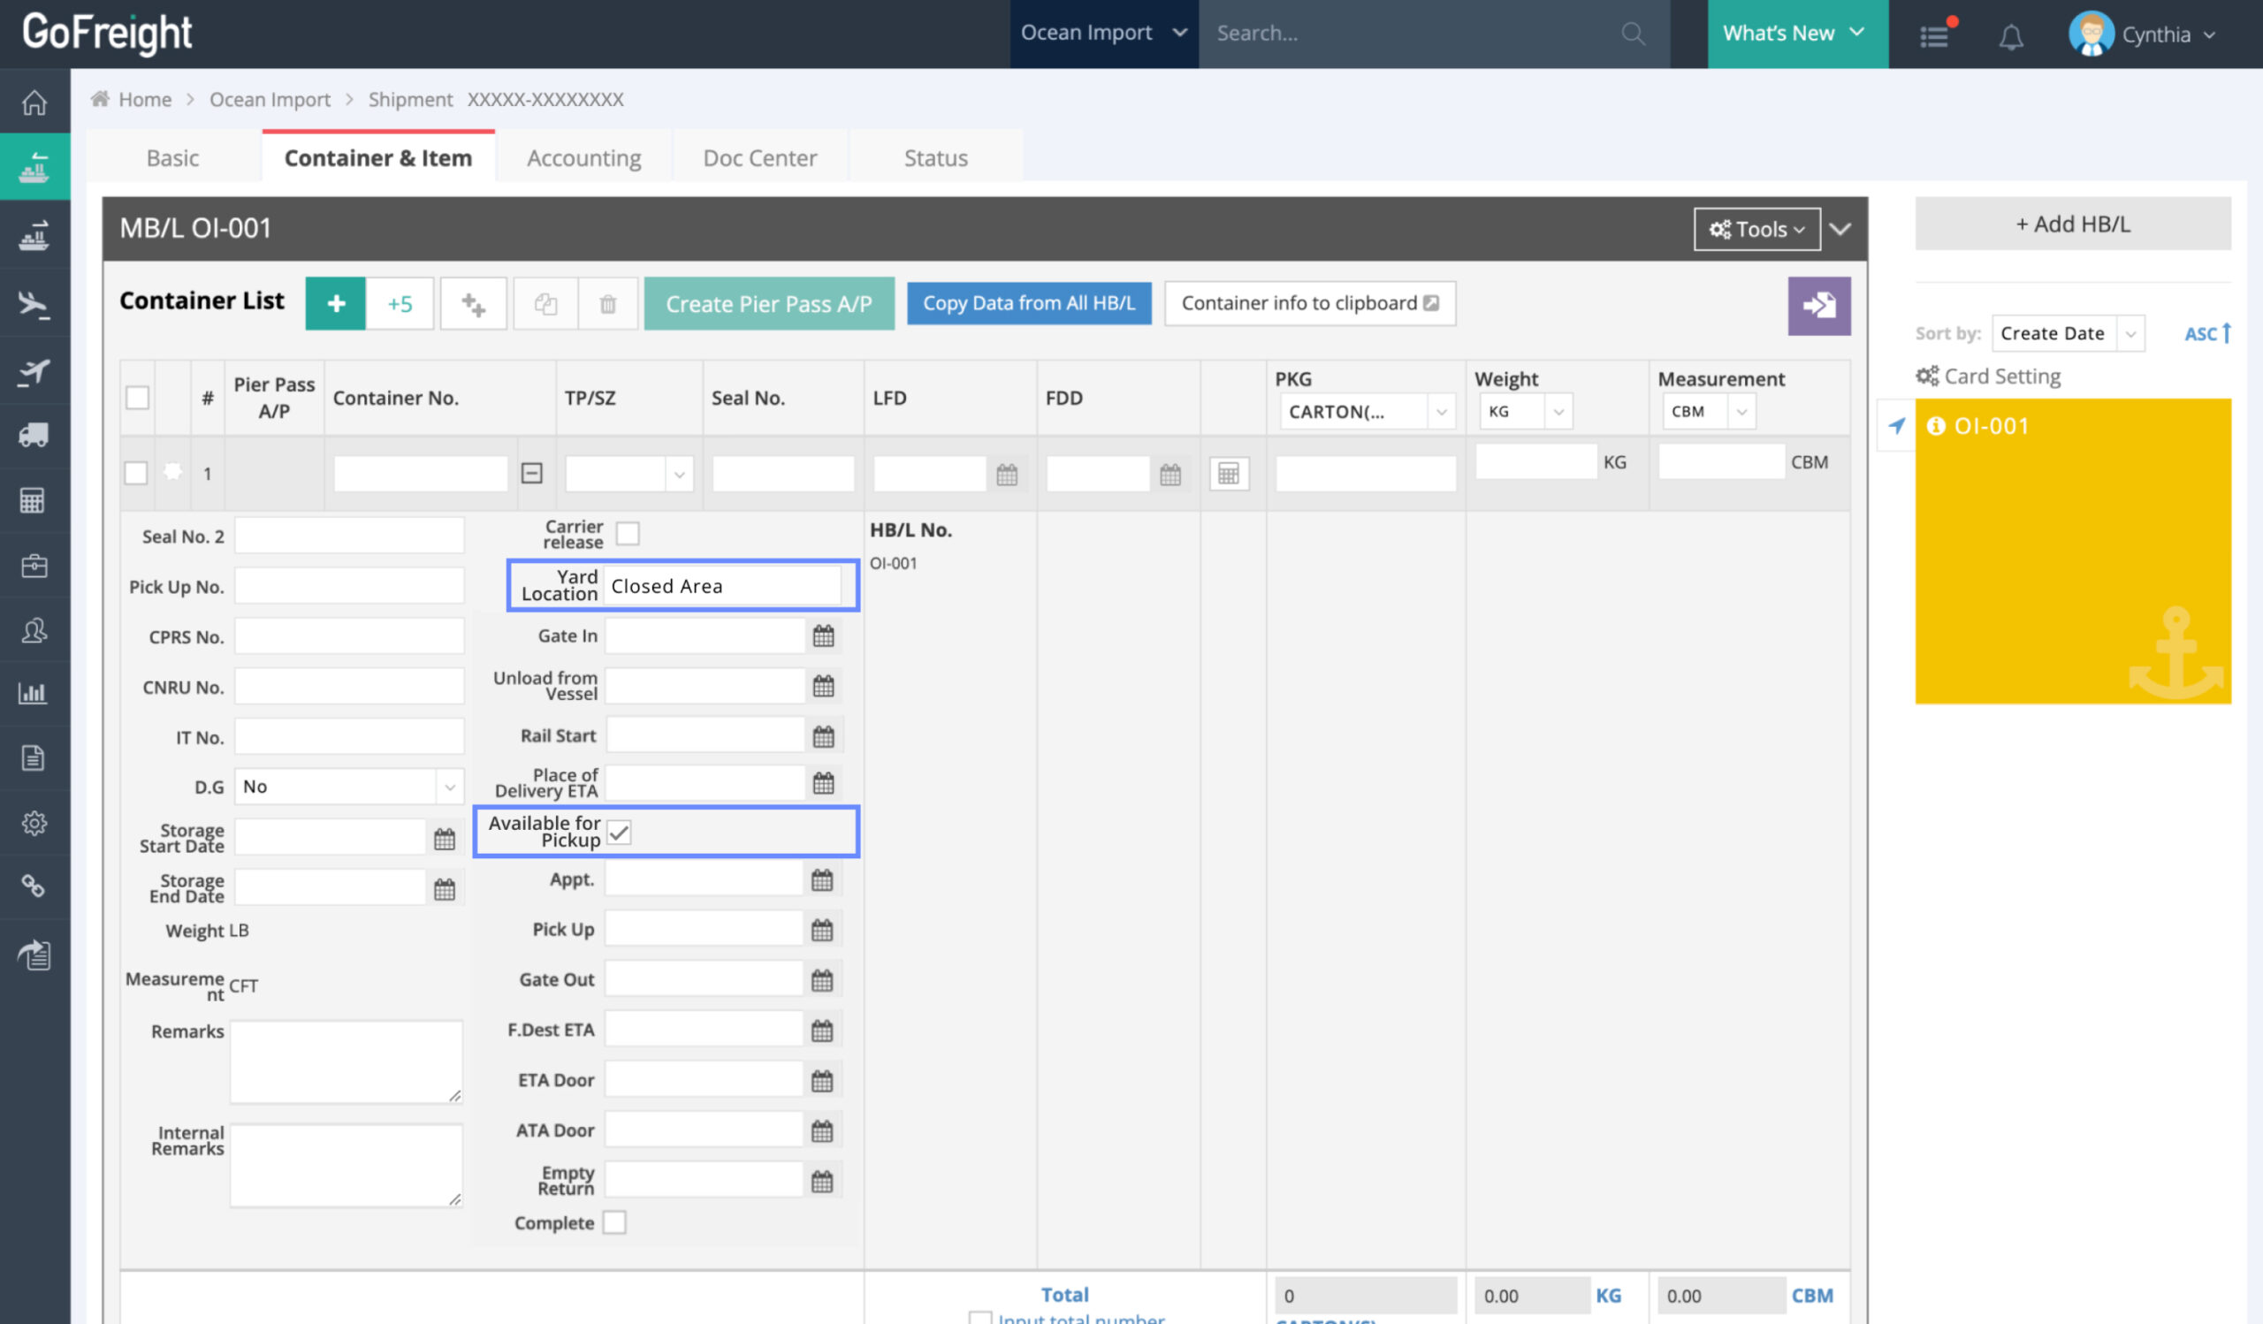Open the truck module in sidebar
2263x1324 pixels.
[x=34, y=436]
